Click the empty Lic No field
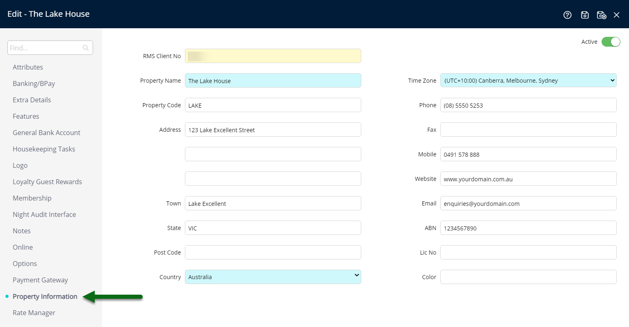Image resolution: width=629 pixels, height=327 pixels. [528, 253]
